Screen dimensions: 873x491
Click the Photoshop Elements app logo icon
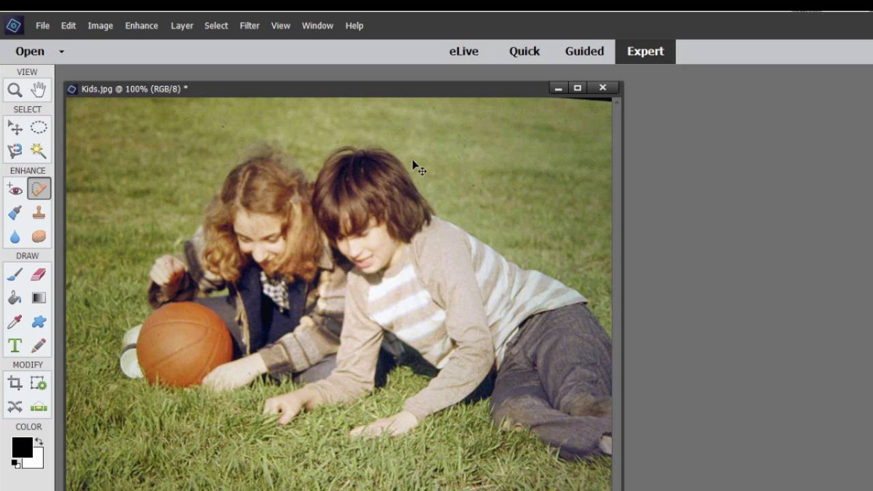(14, 26)
